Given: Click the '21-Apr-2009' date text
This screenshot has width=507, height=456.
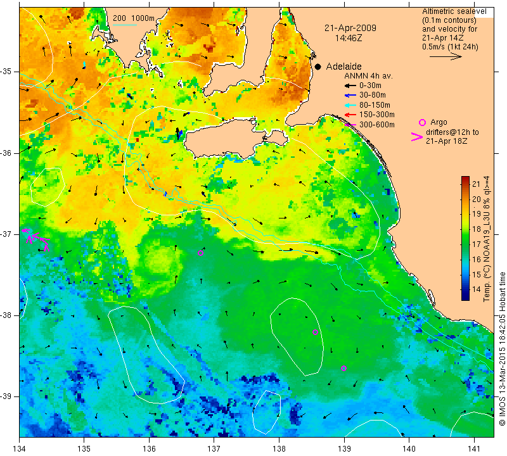Looking at the screenshot, I should click(x=350, y=28).
